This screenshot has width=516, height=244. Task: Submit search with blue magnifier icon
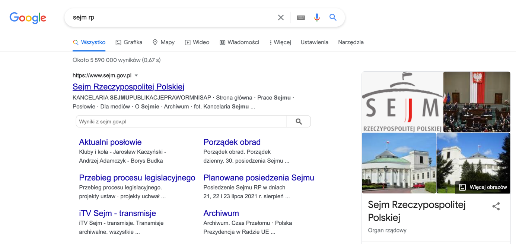click(333, 17)
